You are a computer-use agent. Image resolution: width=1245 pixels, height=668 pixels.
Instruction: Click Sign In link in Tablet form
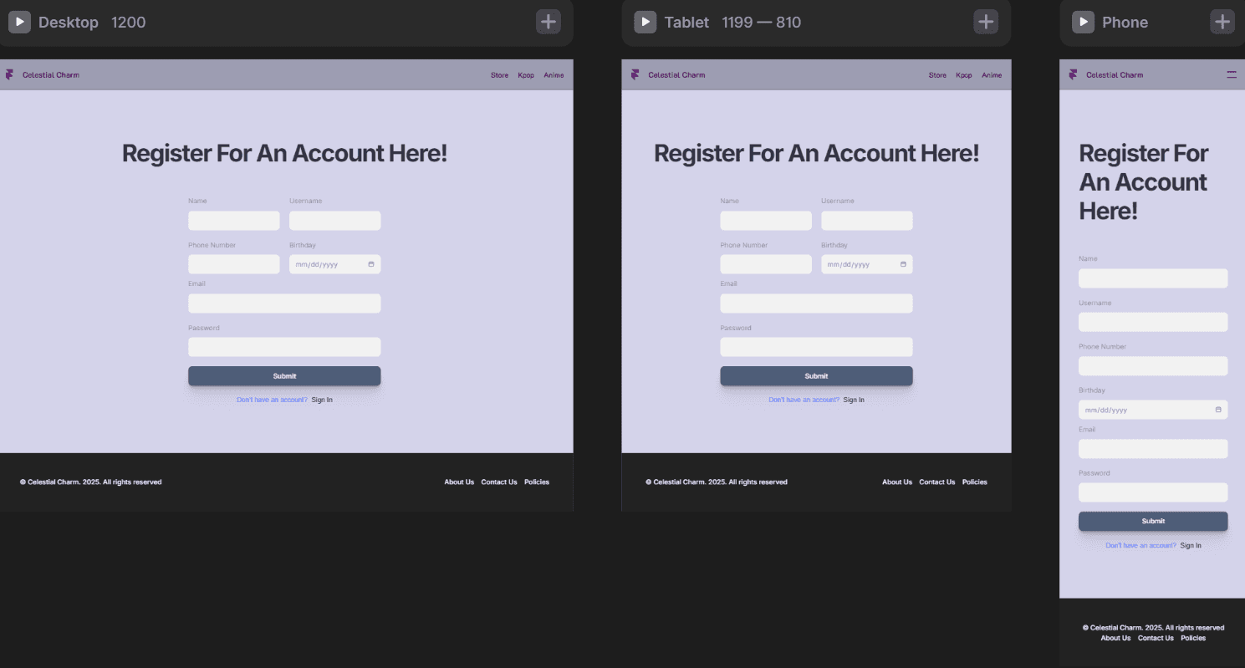click(854, 400)
